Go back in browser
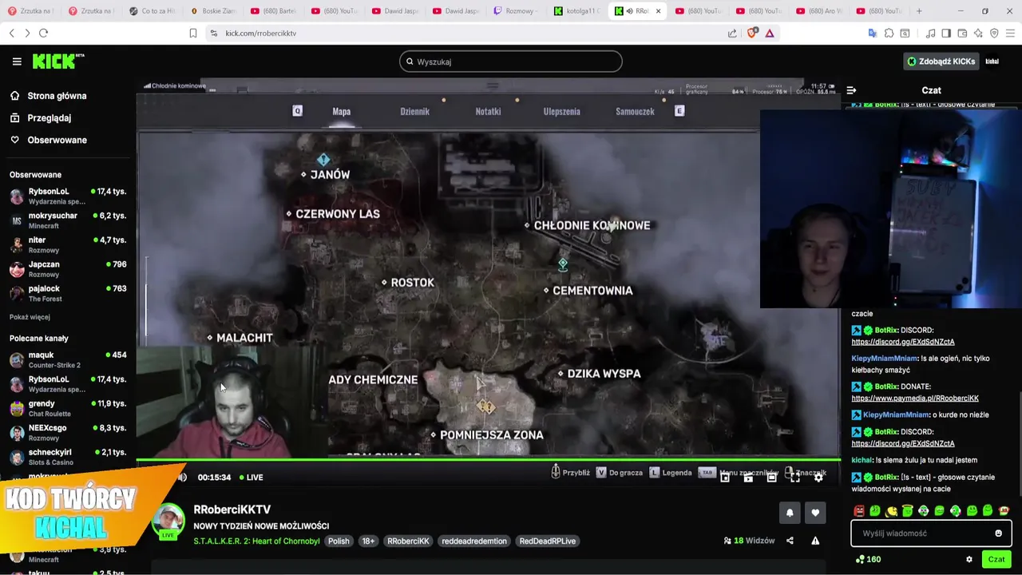Viewport: 1022px width, 575px height. click(x=11, y=33)
